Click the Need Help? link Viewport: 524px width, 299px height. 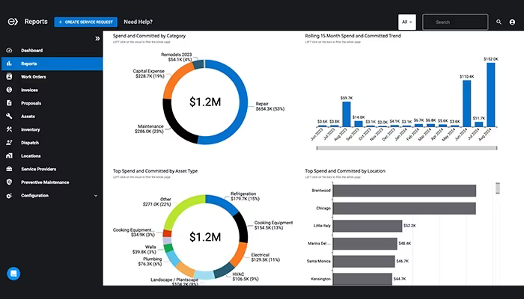pyautogui.click(x=138, y=22)
